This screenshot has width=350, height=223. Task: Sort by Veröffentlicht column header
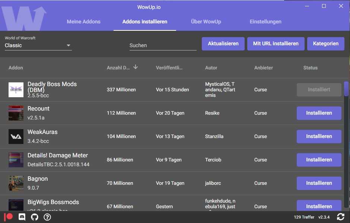(x=169, y=68)
